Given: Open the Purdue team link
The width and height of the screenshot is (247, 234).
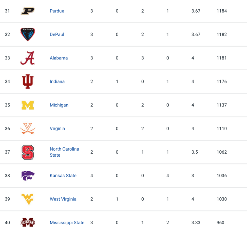Looking at the screenshot, I should pos(57,11).
